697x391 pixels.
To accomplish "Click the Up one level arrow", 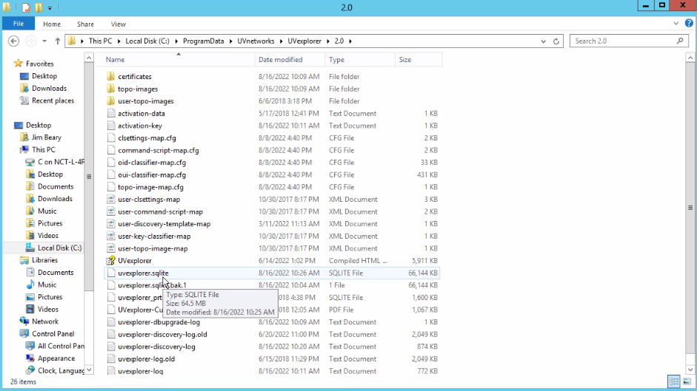I will click(x=57, y=41).
